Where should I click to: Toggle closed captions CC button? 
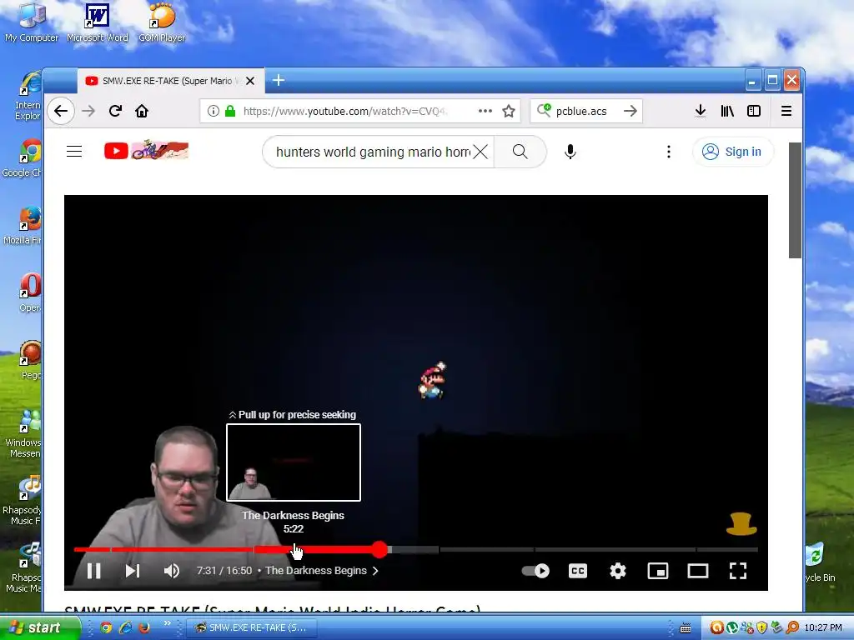tap(578, 571)
